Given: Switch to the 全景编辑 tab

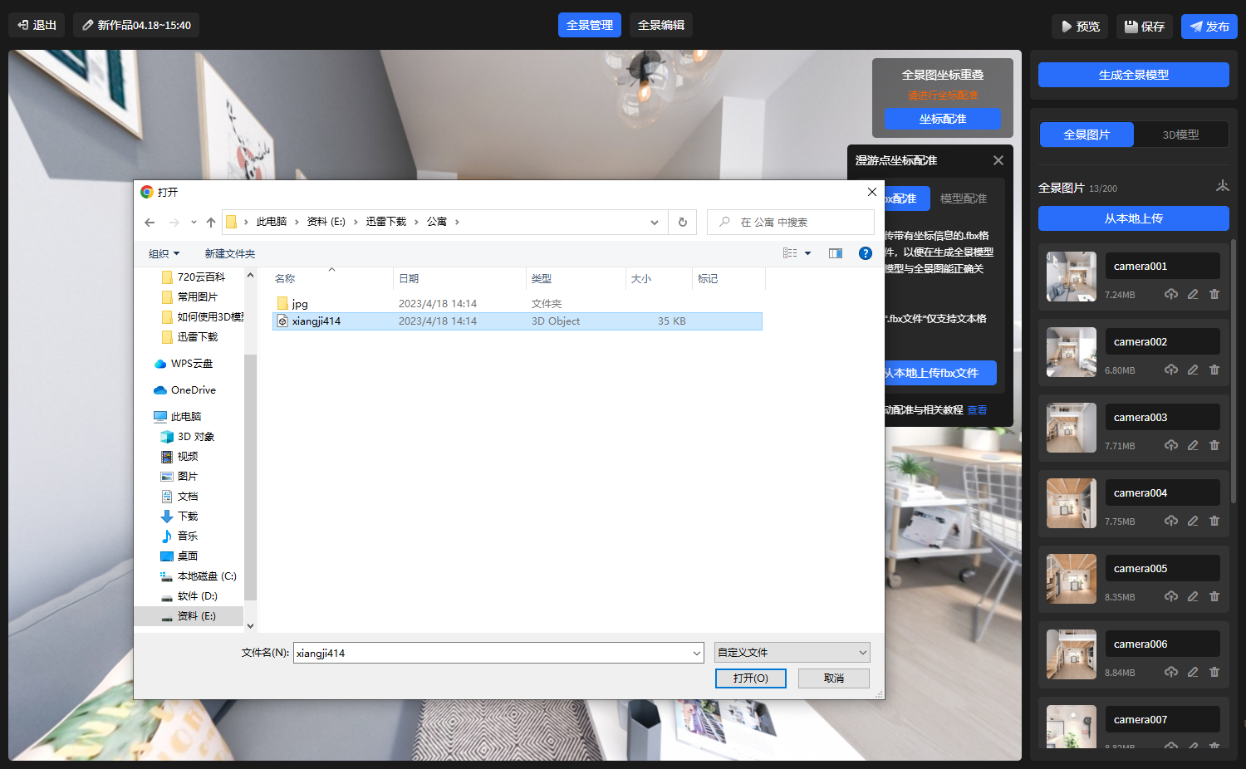Looking at the screenshot, I should point(661,26).
